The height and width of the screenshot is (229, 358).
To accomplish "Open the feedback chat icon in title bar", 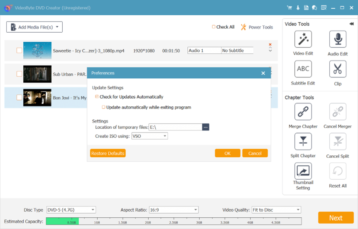I will click(315, 8).
